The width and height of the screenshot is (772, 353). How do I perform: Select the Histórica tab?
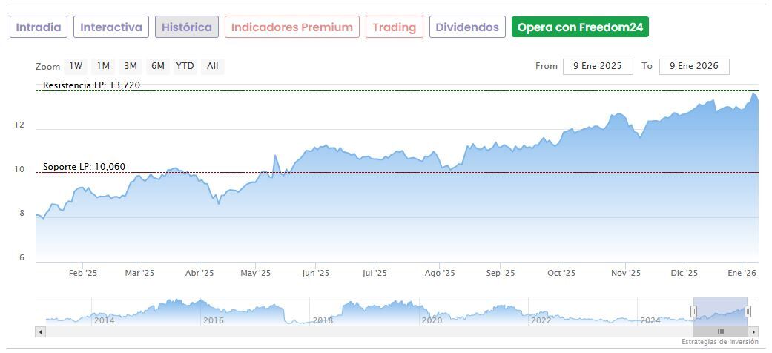pyautogui.click(x=187, y=27)
